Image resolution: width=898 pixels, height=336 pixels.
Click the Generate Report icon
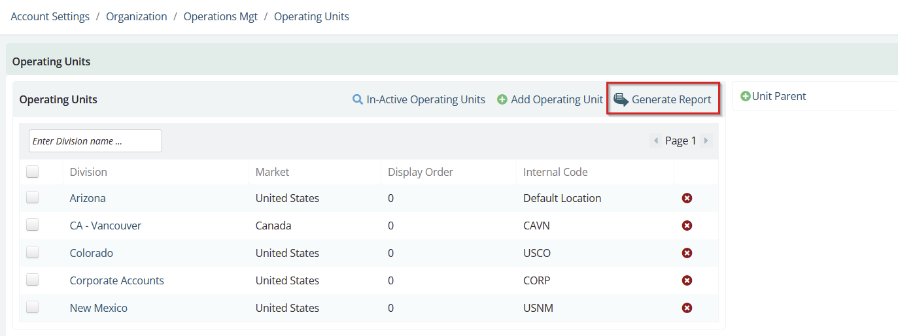pos(621,99)
